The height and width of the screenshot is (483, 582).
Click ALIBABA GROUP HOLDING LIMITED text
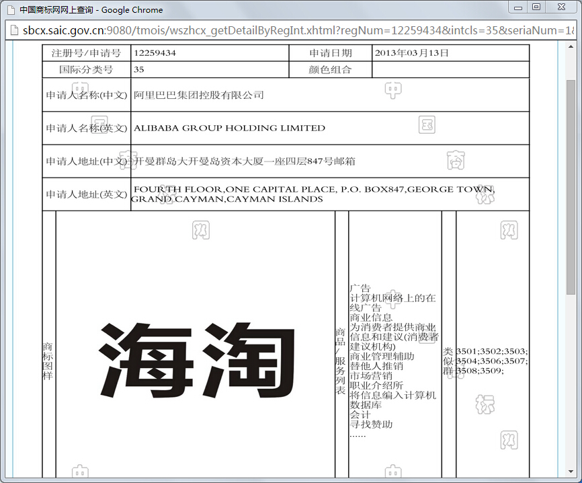229,128
